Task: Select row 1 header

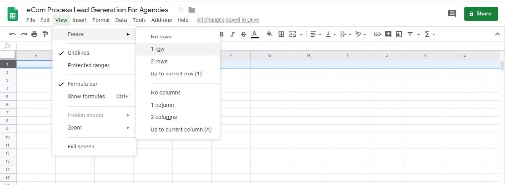Action: (8, 64)
